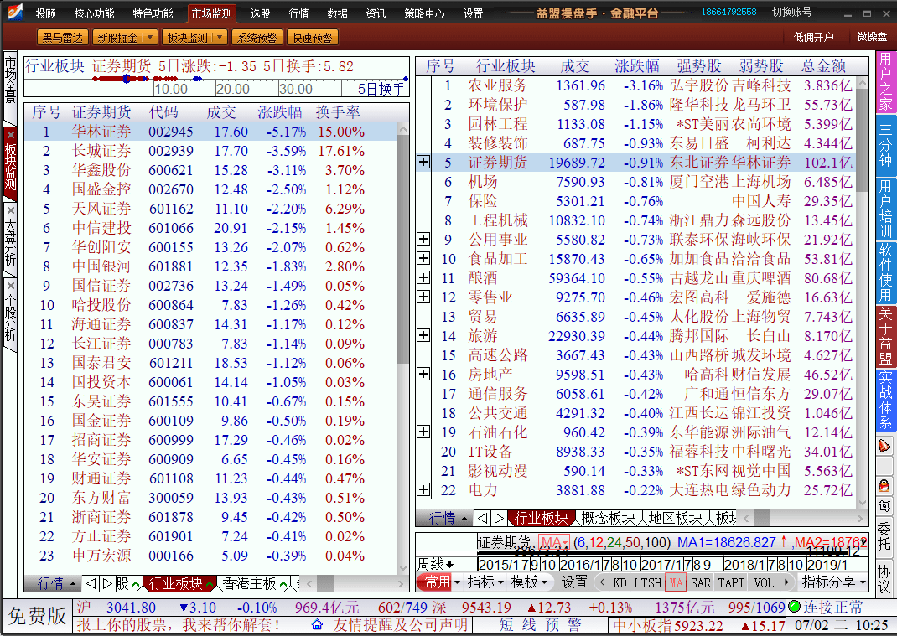Click the left arrow beside 行情 in the left panel
897x636 pixels.
tap(91, 583)
